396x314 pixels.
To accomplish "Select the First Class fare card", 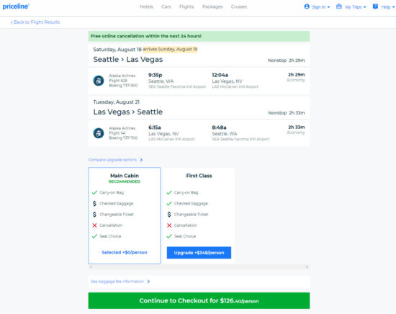I will 199,215.
